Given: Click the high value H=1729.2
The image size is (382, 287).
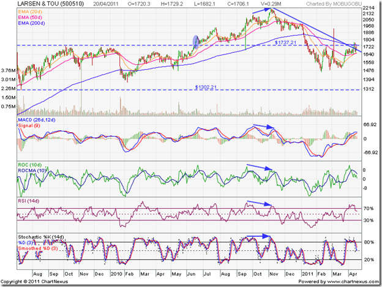Looking at the screenshot, I should [x=172, y=4].
